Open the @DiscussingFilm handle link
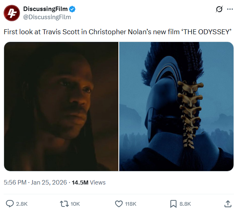 pyautogui.click(x=47, y=17)
